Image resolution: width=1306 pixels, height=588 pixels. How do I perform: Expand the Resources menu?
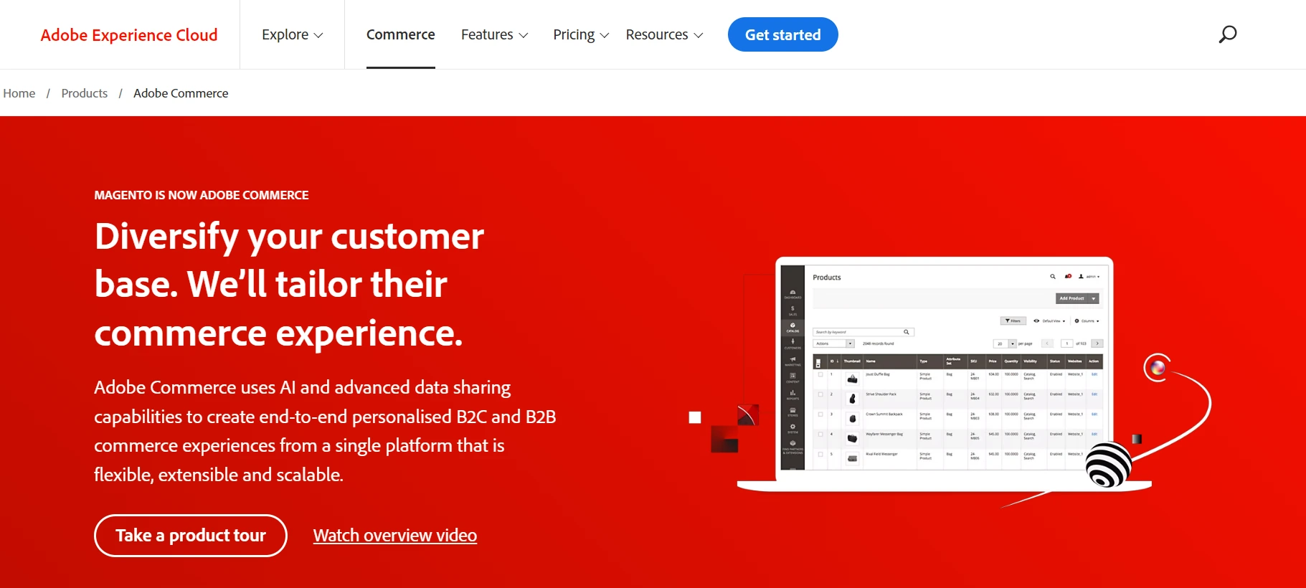pyautogui.click(x=664, y=34)
